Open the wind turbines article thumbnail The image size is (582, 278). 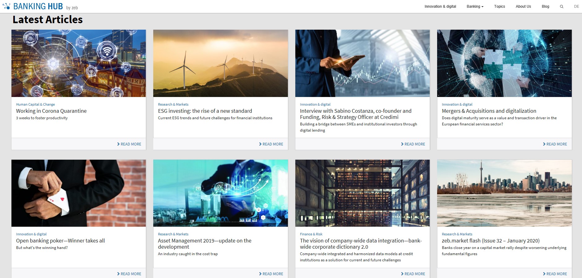click(x=220, y=63)
